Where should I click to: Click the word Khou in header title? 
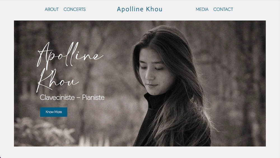[154, 9]
